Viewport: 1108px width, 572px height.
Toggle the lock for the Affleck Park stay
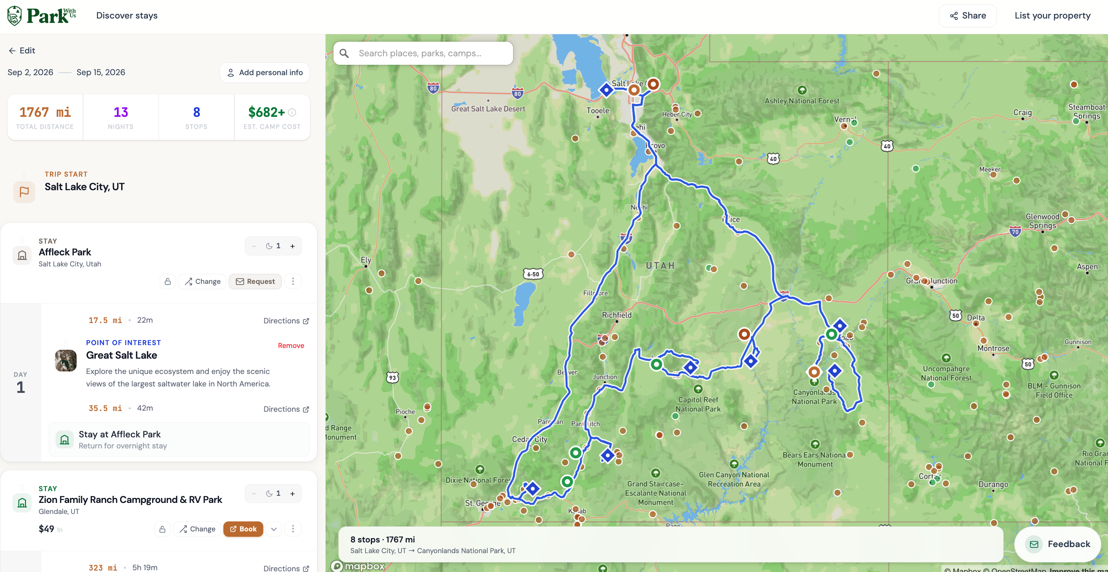[x=168, y=281]
